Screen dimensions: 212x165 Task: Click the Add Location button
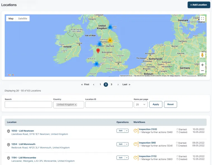tap(199, 5)
